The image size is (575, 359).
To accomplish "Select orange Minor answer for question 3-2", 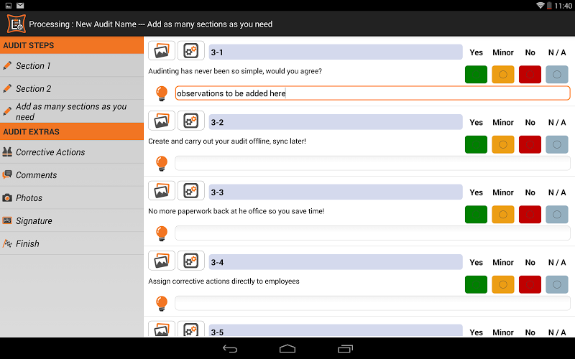I will (x=502, y=144).
